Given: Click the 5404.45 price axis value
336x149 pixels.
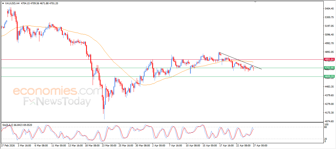Looking at the screenshot, I should coord(329,9).
